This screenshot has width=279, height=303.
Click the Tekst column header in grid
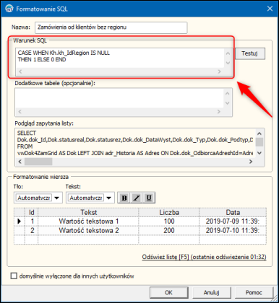point(88,212)
